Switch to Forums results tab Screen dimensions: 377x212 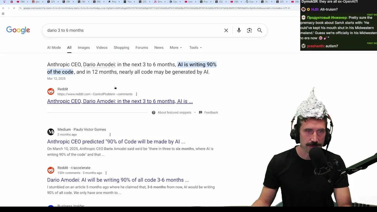[x=142, y=47]
